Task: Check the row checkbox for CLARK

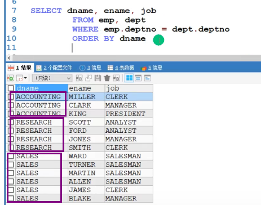Action: tap(11, 105)
